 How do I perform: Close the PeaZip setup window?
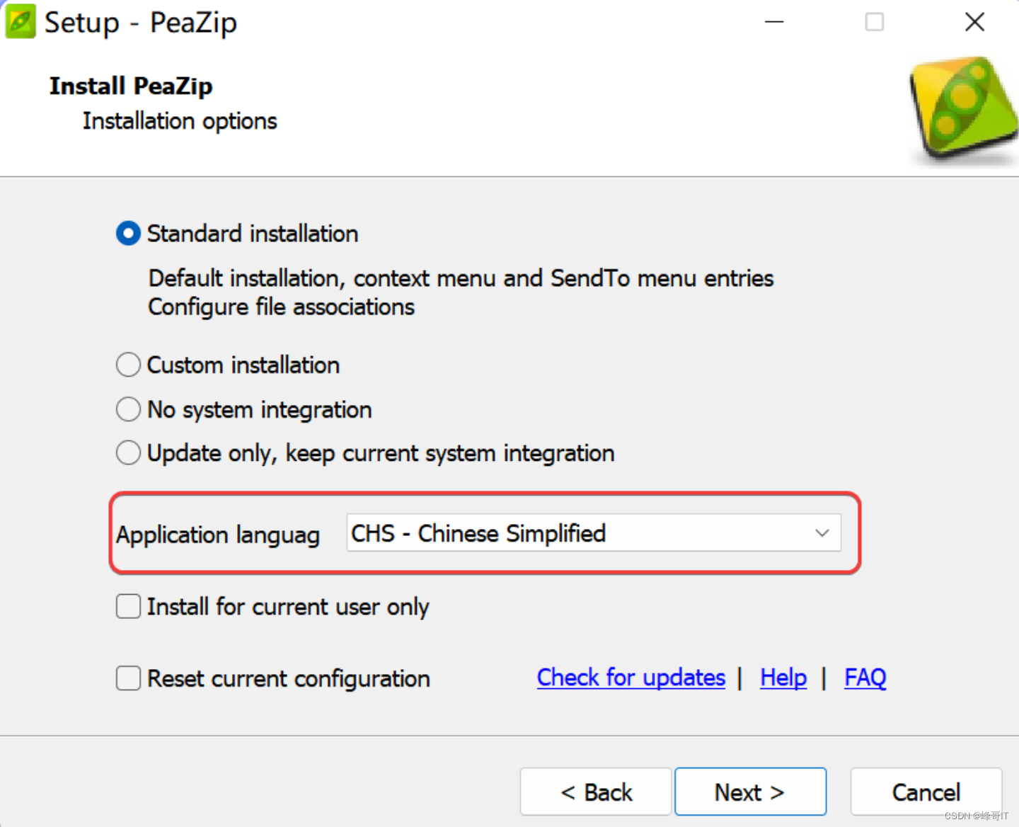tap(975, 22)
